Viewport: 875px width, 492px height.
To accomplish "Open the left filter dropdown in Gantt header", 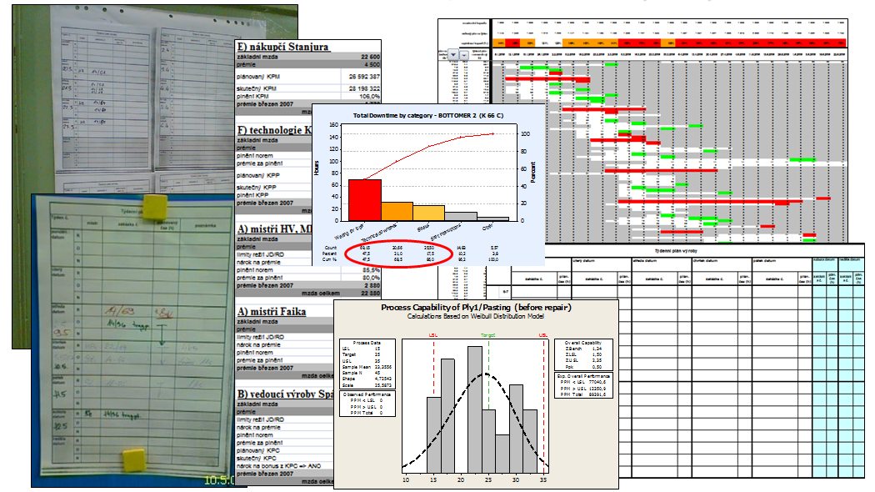I will pyautogui.click(x=452, y=55).
